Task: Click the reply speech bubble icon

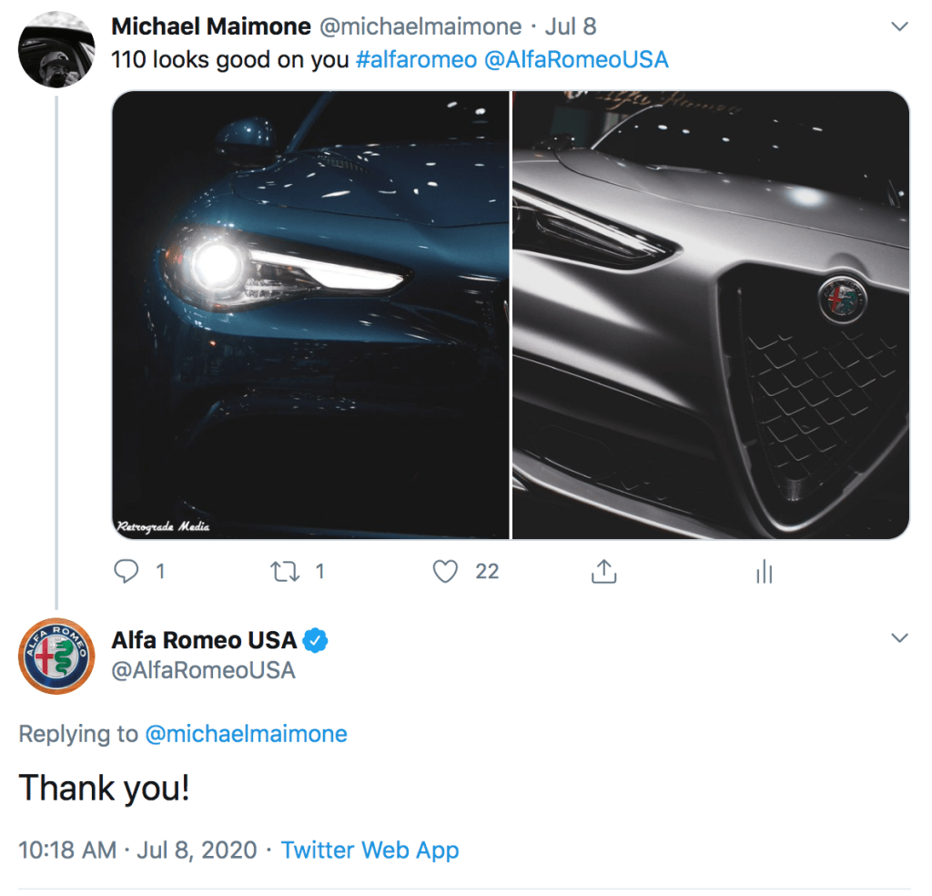Action: (x=126, y=571)
